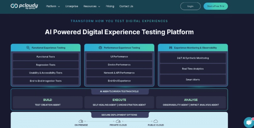Open the Contact Us page
Image resolution: width=254 pixels, height=128 pixels.
point(126,6)
